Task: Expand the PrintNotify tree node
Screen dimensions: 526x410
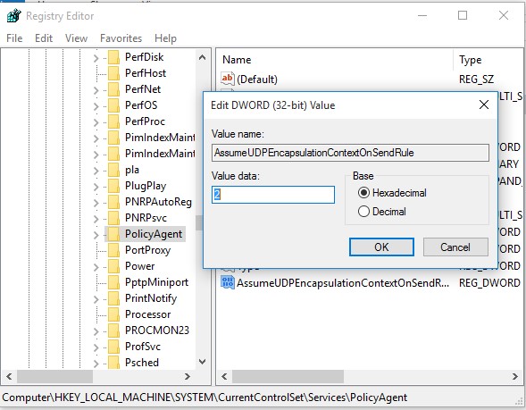Action: click(96, 300)
